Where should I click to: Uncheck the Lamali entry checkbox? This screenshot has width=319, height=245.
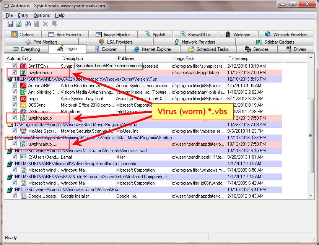(14, 157)
